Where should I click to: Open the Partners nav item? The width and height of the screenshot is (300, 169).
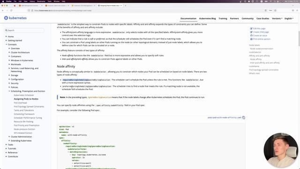tap(234, 19)
